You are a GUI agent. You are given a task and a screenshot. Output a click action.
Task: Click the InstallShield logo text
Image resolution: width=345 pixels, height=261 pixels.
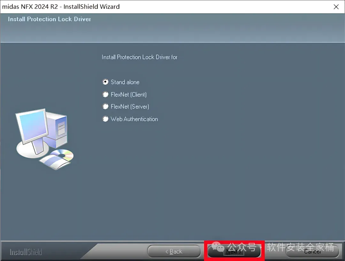pyautogui.click(x=26, y=252)
